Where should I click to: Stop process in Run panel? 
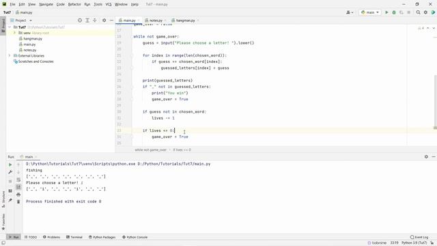click(10, 181)
